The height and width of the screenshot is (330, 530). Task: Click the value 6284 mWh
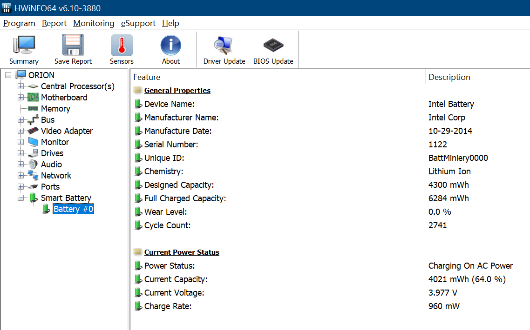coord(448,198)
